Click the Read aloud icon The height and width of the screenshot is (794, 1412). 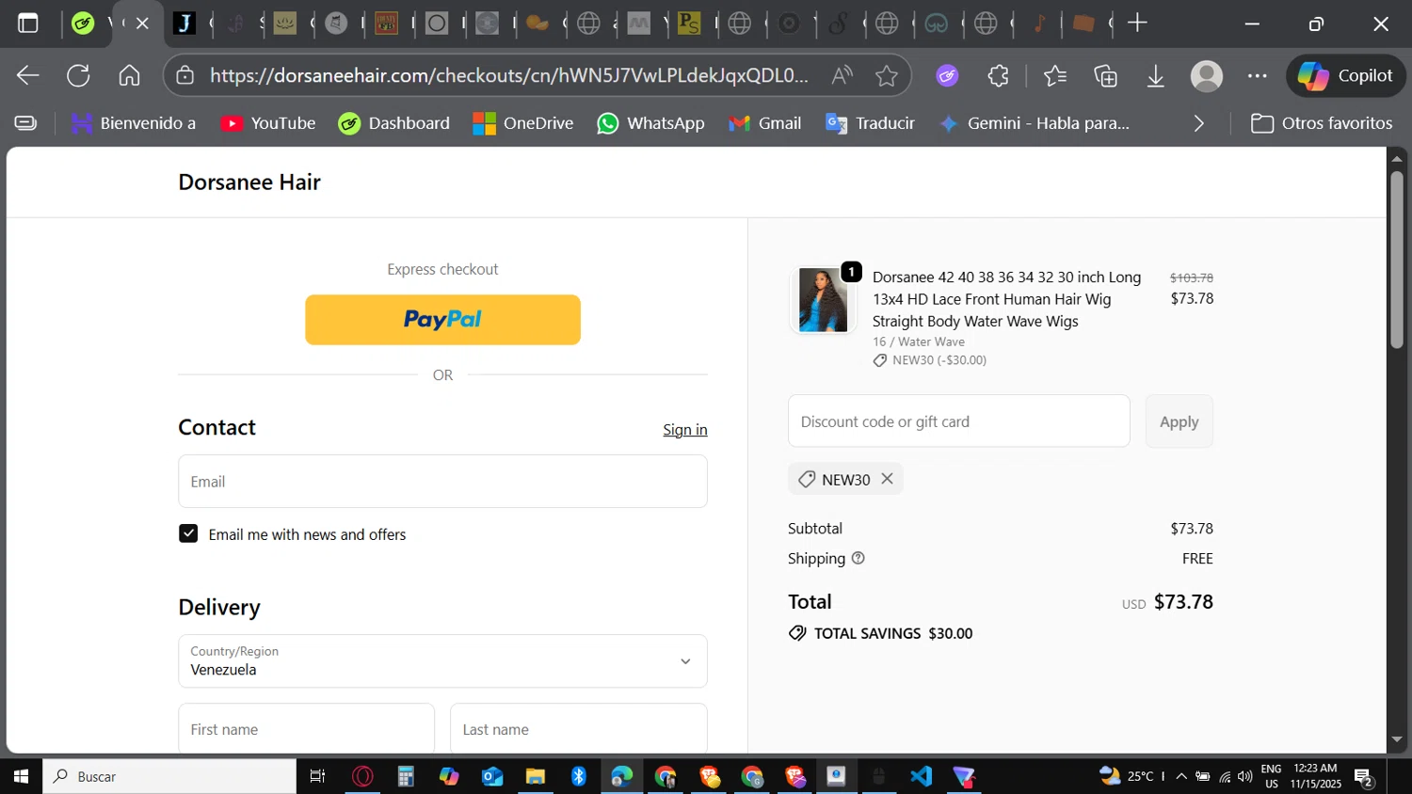[842, 76]
